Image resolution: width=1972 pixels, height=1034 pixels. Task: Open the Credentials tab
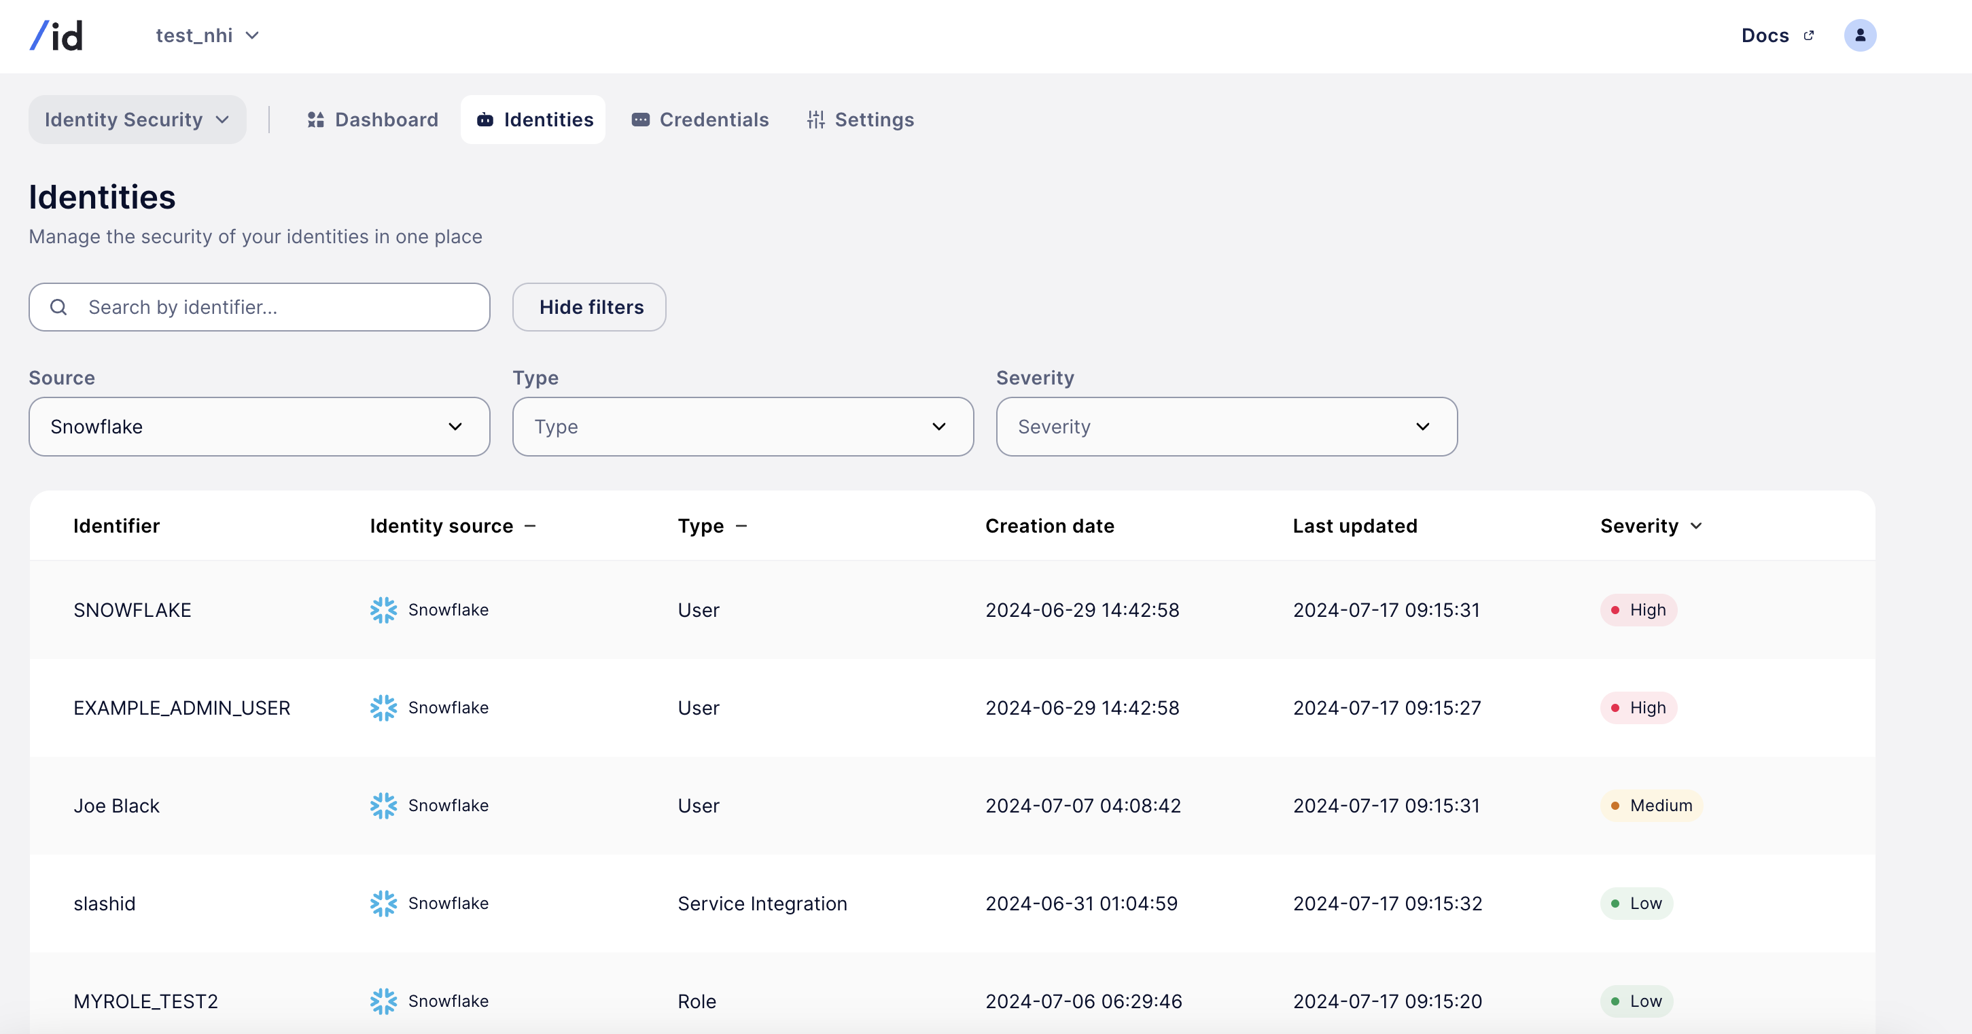point(700,120)
